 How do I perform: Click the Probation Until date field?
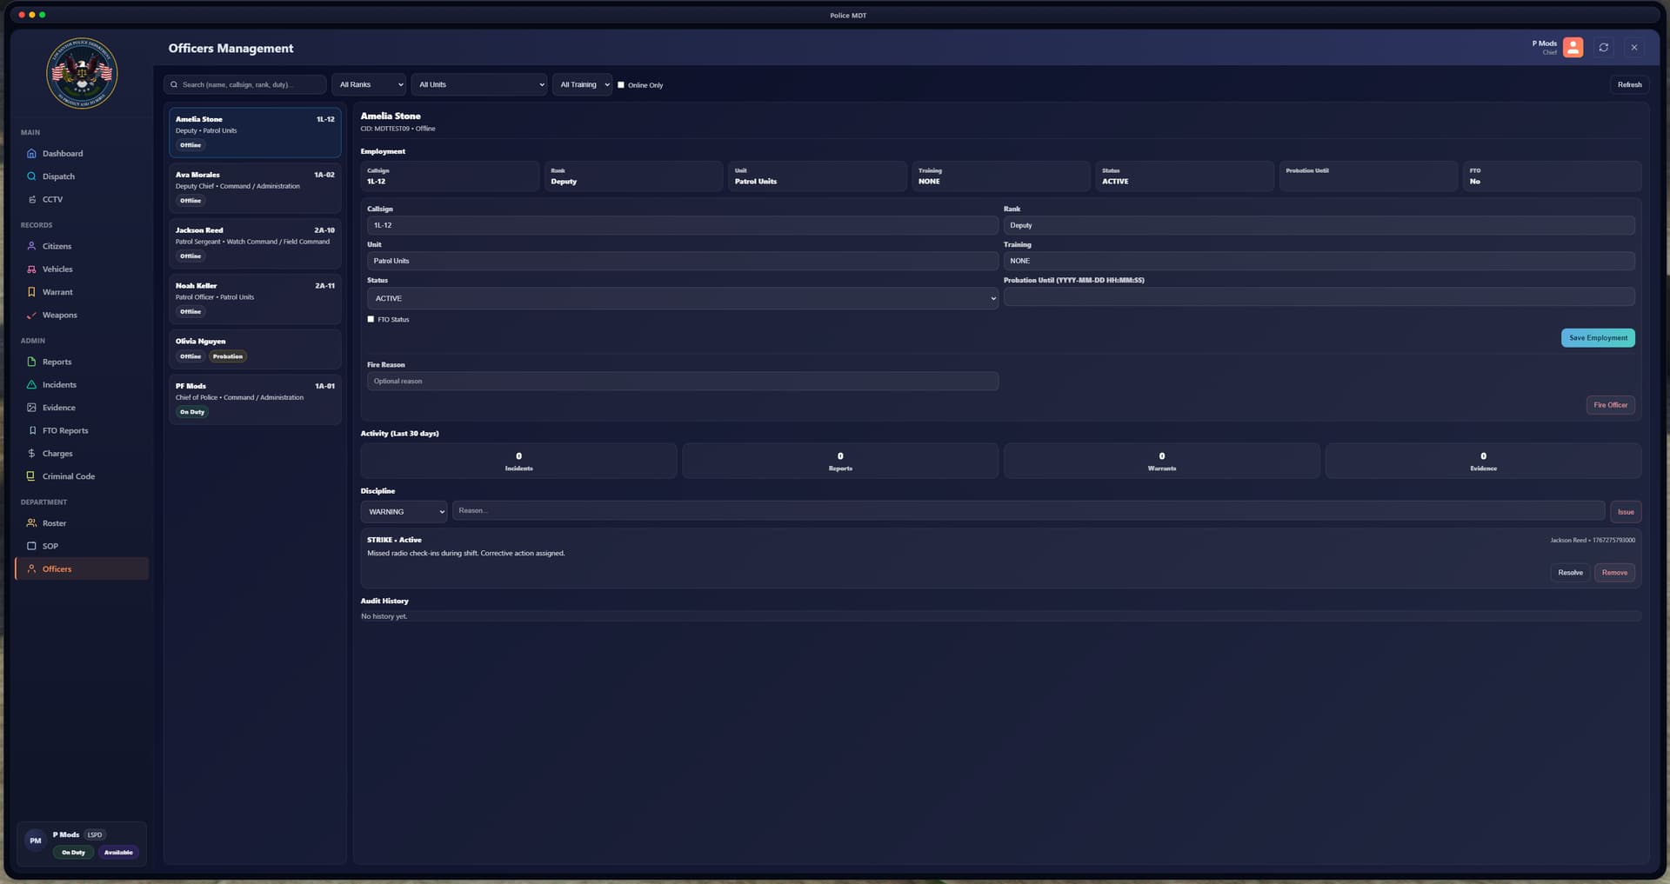(1319, 297)
